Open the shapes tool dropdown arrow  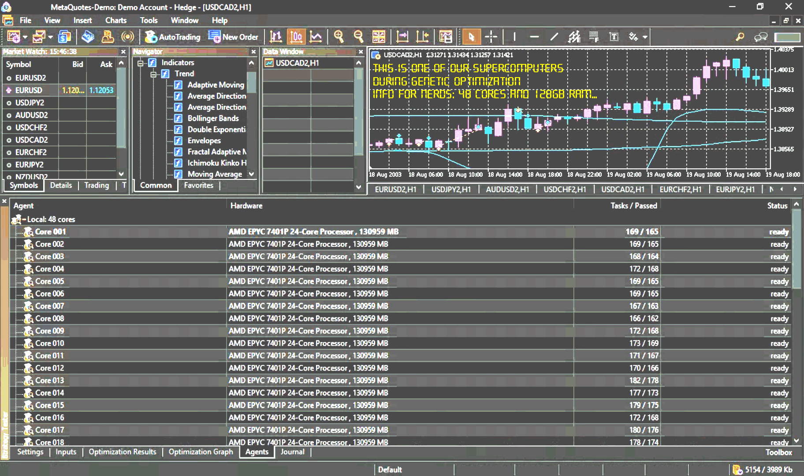pyautogui.click(x=645, y=37)
